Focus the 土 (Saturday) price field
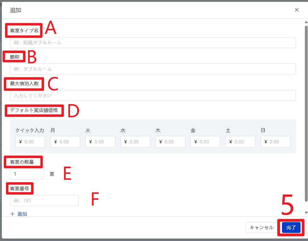The image size is (308, 241). [x=240, y=142]
